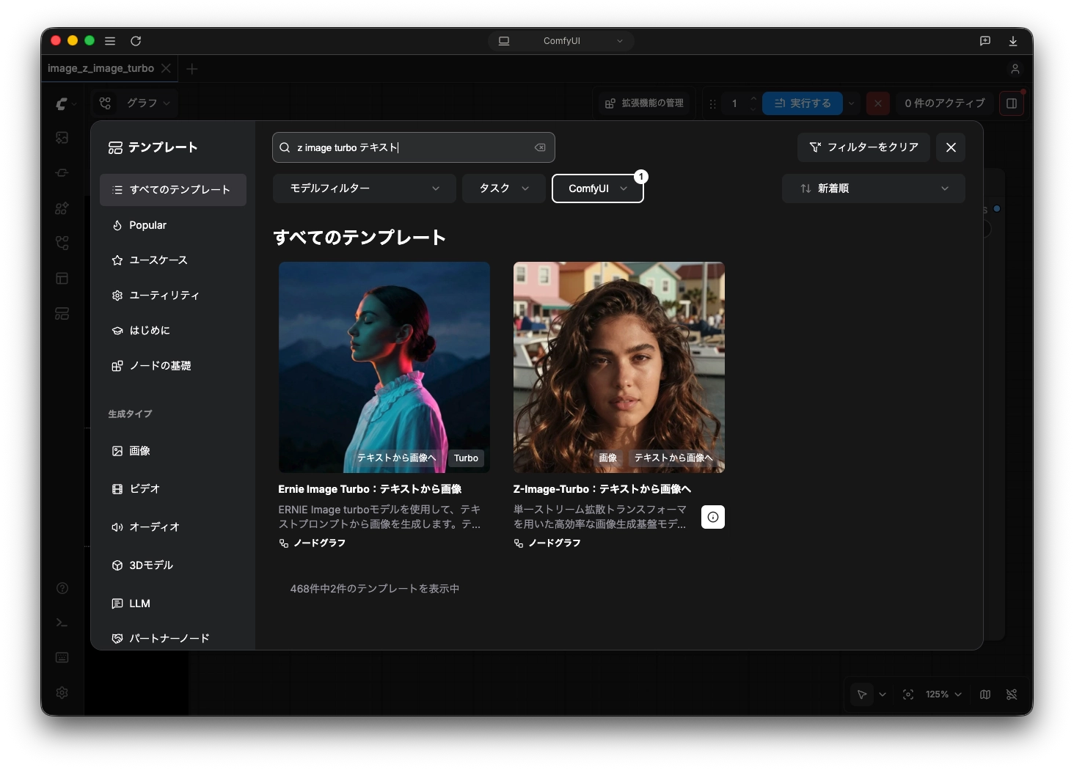The height and width of the screenshot is (770, 1074).
Task: Expand the cursor mode chevron
Action: coord(883,694)
